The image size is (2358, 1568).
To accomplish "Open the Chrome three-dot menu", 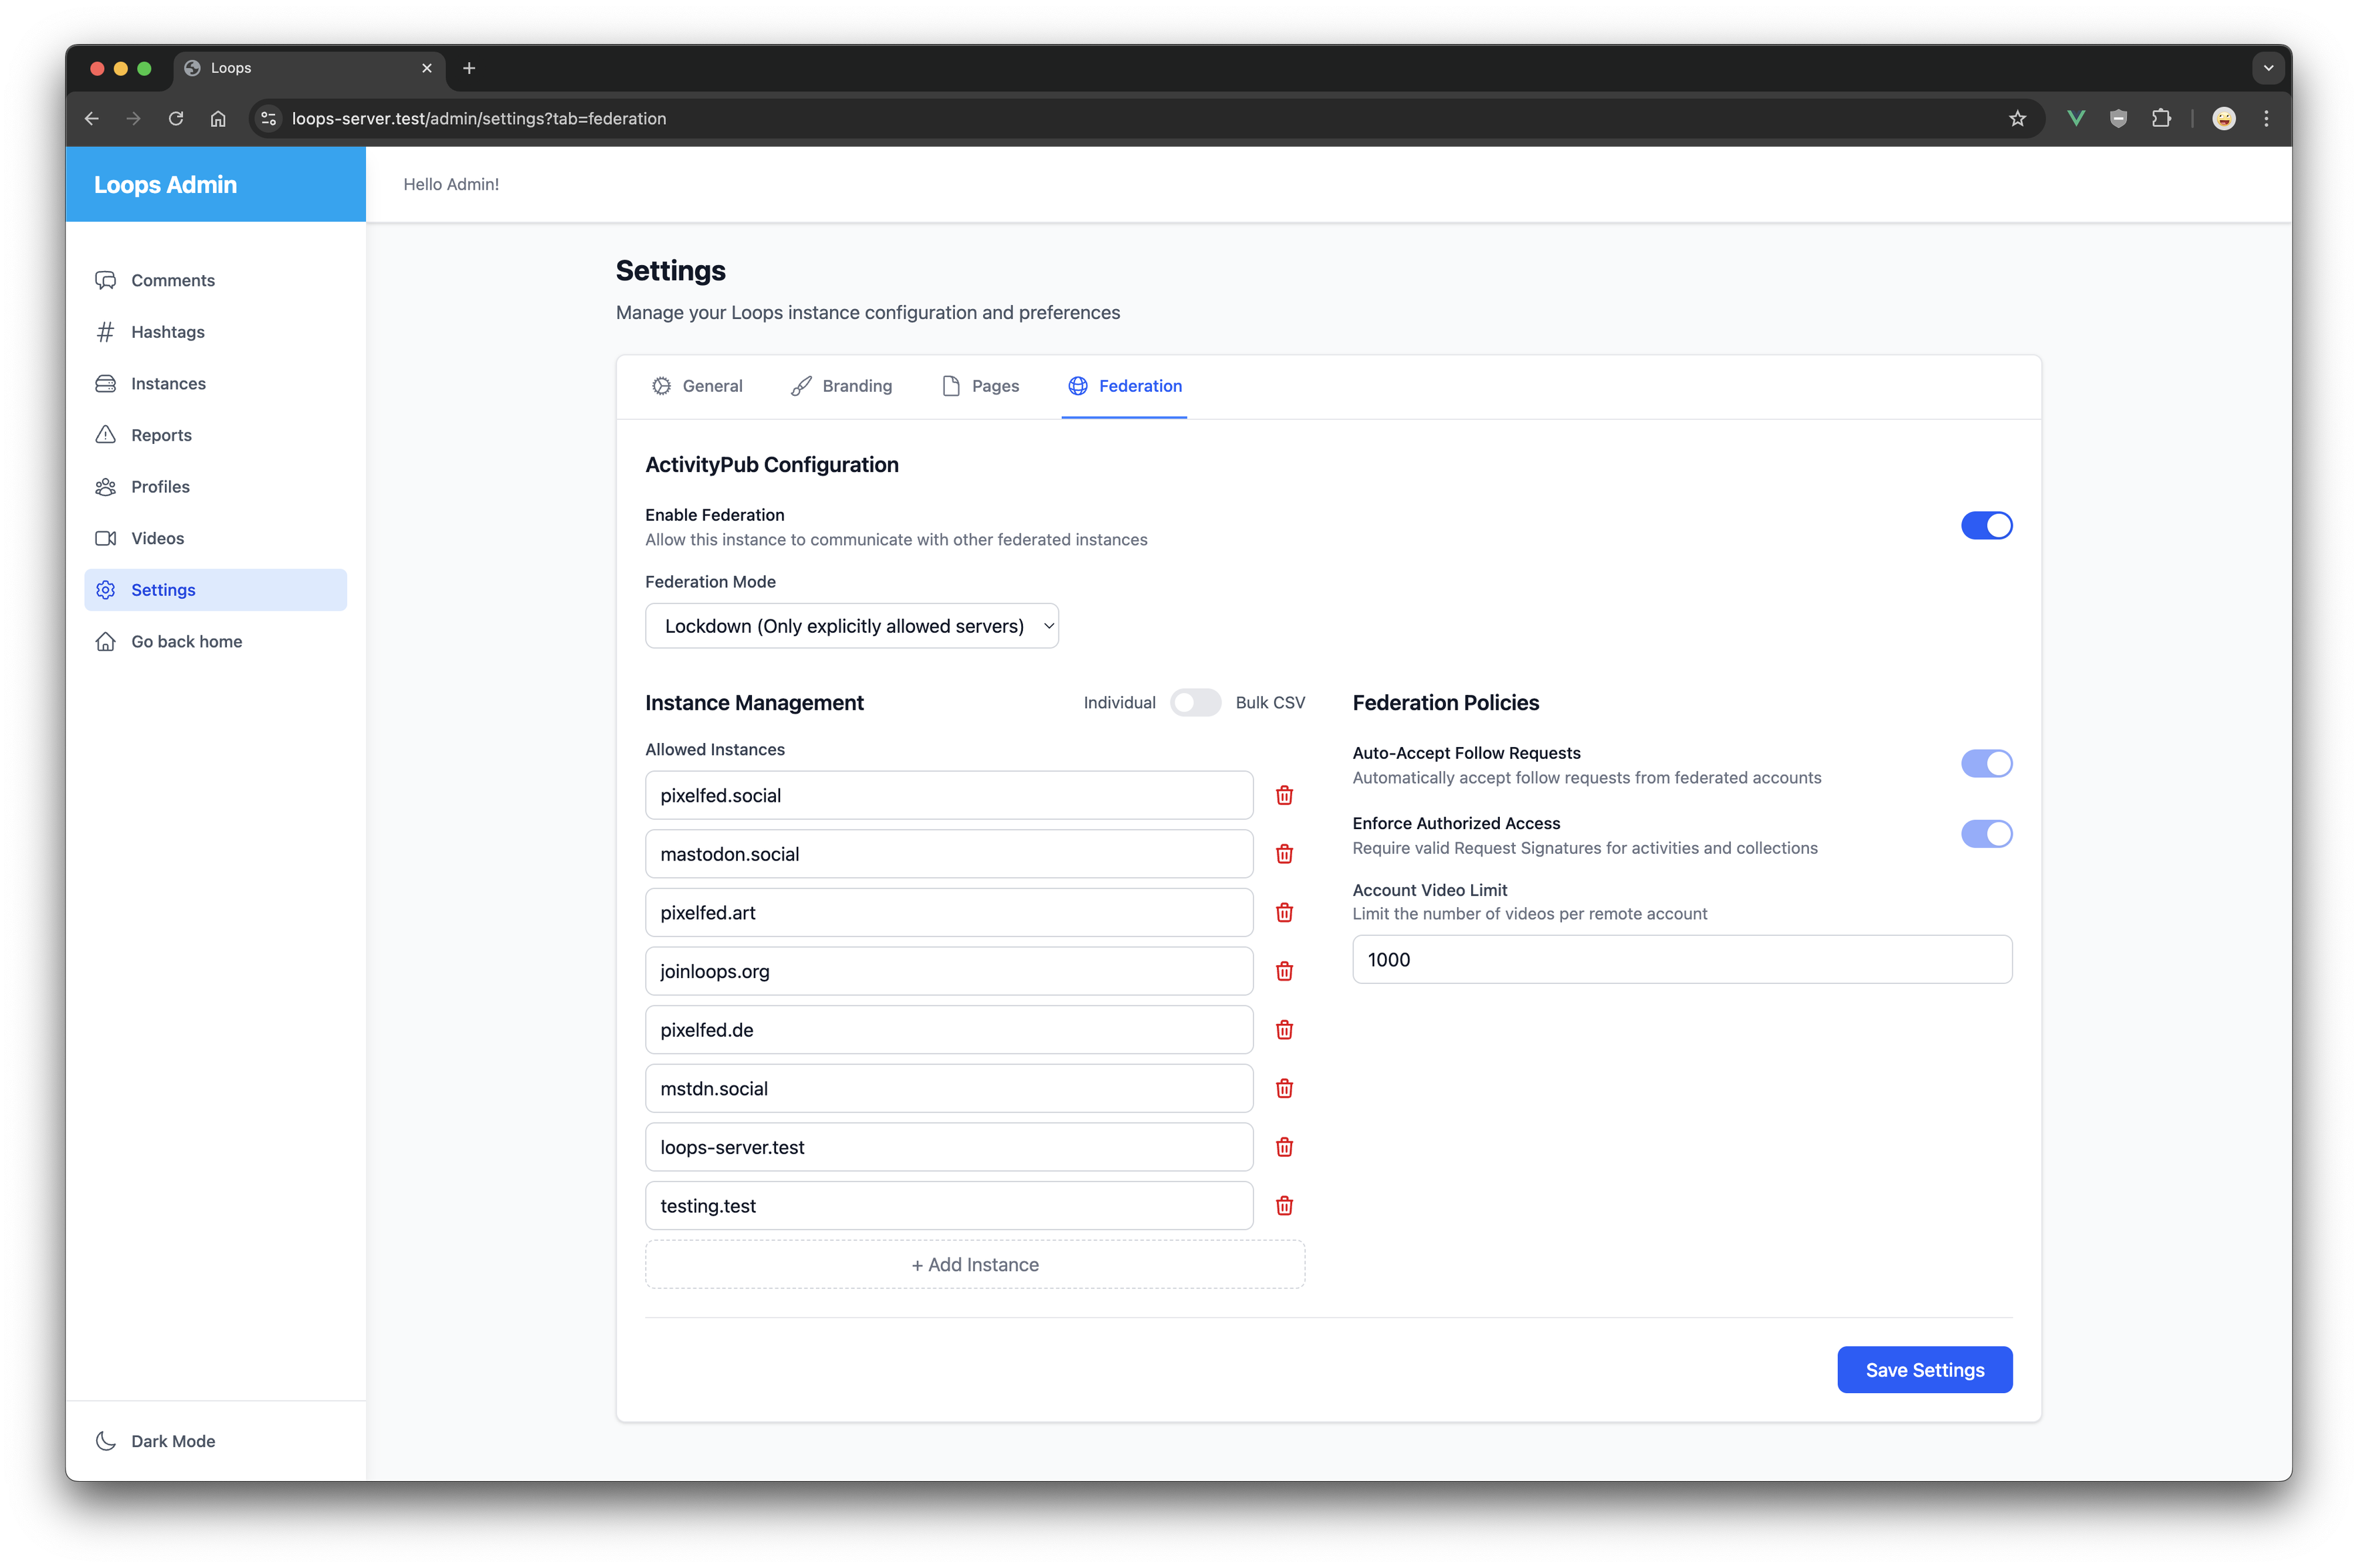I will [x=2266, y=119].
